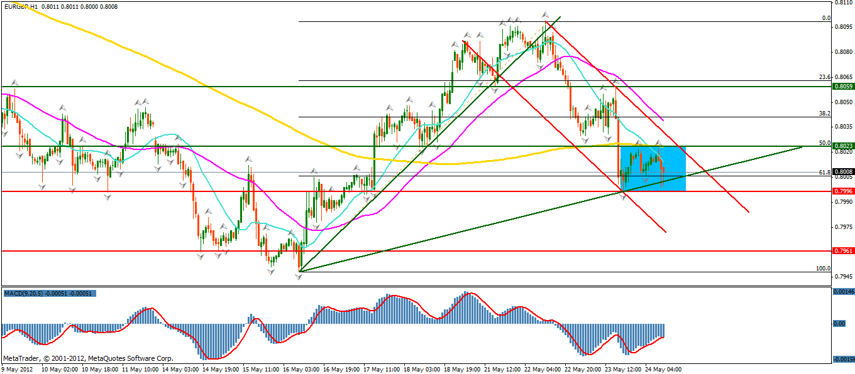Select the Fibonacci 100.0 level label
Viewport: 855px width, 374px height.
tap(823, 269)
